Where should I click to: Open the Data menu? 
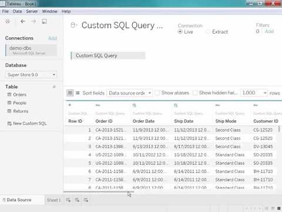(x=18, y=11)
